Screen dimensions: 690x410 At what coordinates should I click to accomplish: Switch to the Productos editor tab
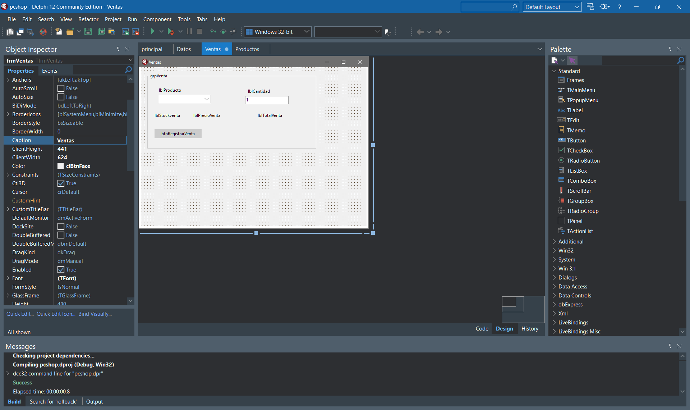pos(247,49)
